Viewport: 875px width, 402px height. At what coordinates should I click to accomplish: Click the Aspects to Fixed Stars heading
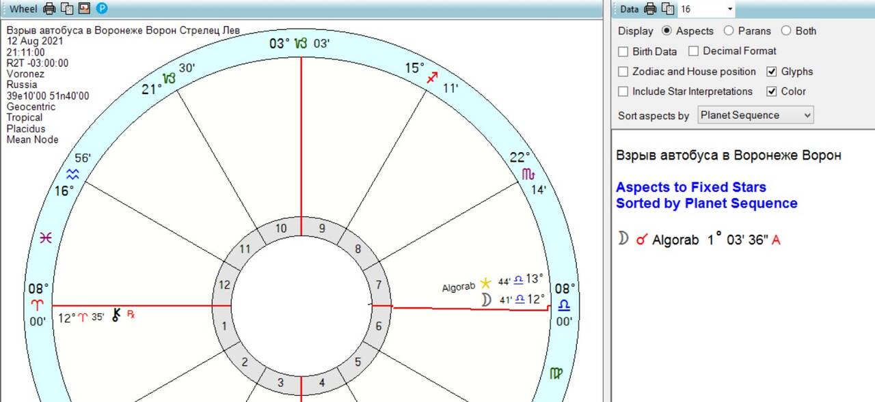pos(691,187)
